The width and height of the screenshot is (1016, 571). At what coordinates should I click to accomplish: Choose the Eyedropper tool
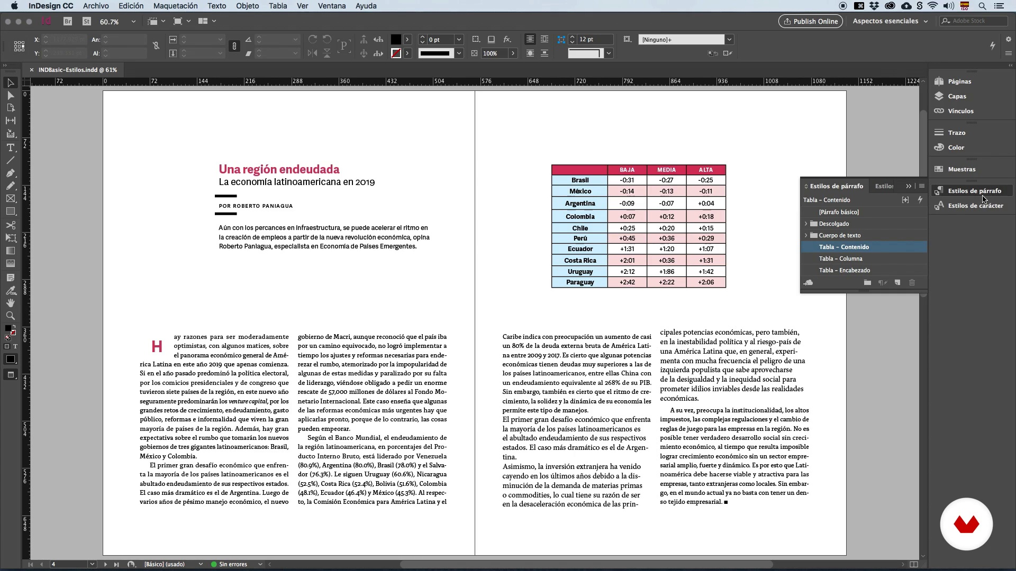(x=10, y=290)
